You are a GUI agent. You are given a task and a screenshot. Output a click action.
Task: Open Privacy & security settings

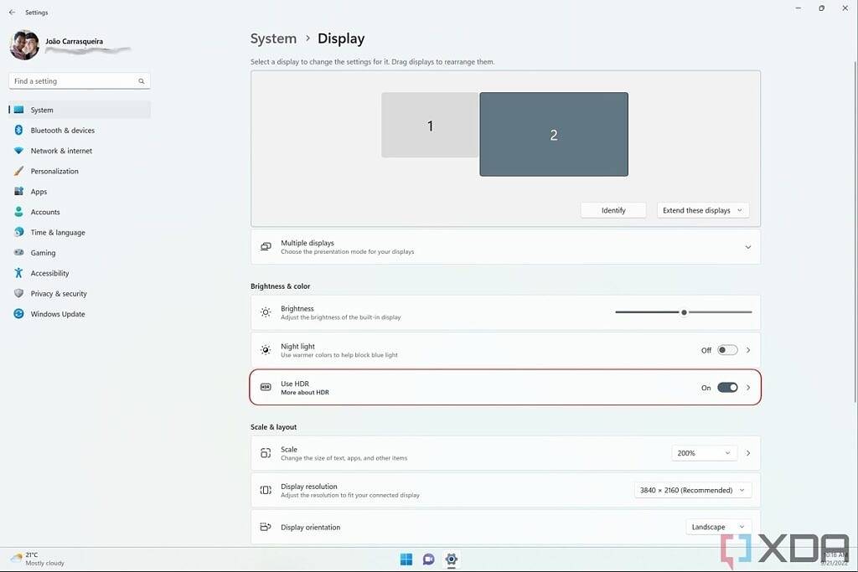click(60, 293)
